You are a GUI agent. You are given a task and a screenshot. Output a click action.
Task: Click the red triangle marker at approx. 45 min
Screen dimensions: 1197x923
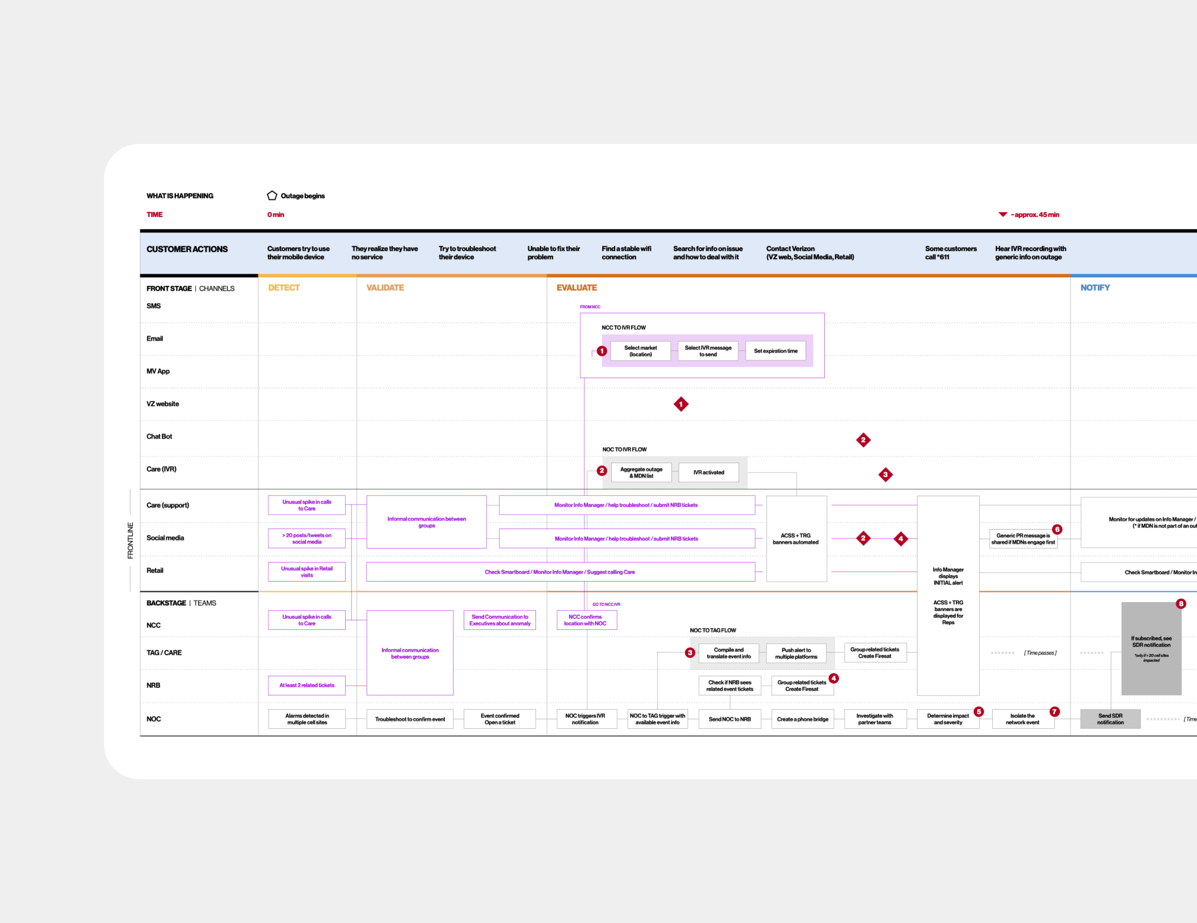coord(1002,214)
